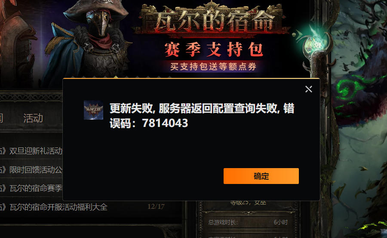Open 瓦尔的宿命开服活动福利大全 article
The image size is (387, 238).
(54, 207)
